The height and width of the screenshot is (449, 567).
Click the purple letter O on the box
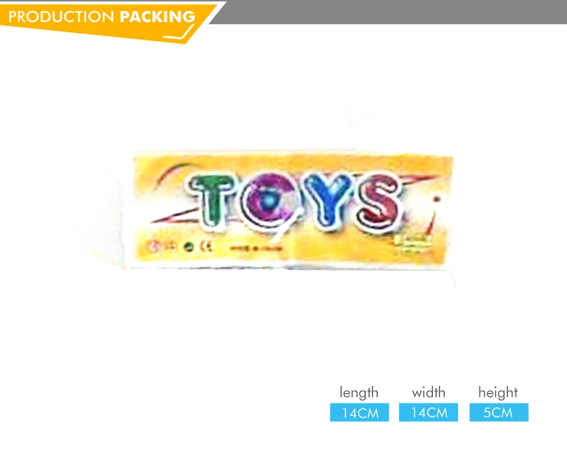[269, 201]
